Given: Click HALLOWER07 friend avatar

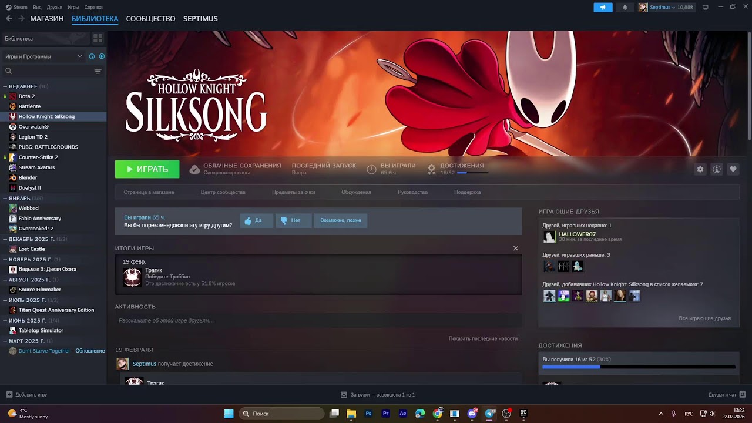Looking at the screenshot, I should point(549,237).
